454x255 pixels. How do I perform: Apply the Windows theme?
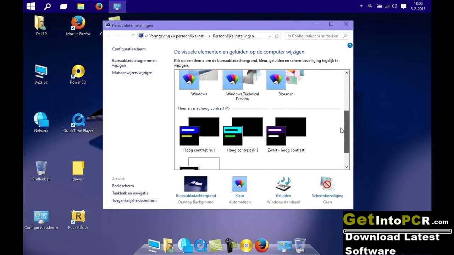pyautogui.click(x=199, y=83)
